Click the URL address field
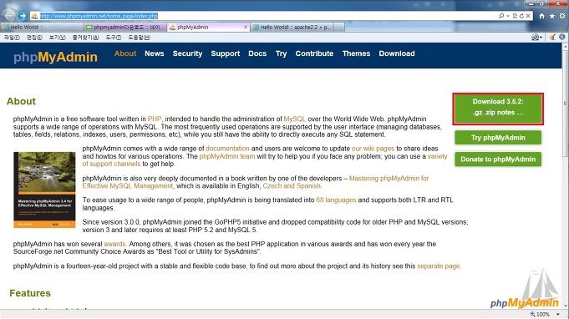 pos(268,16)
